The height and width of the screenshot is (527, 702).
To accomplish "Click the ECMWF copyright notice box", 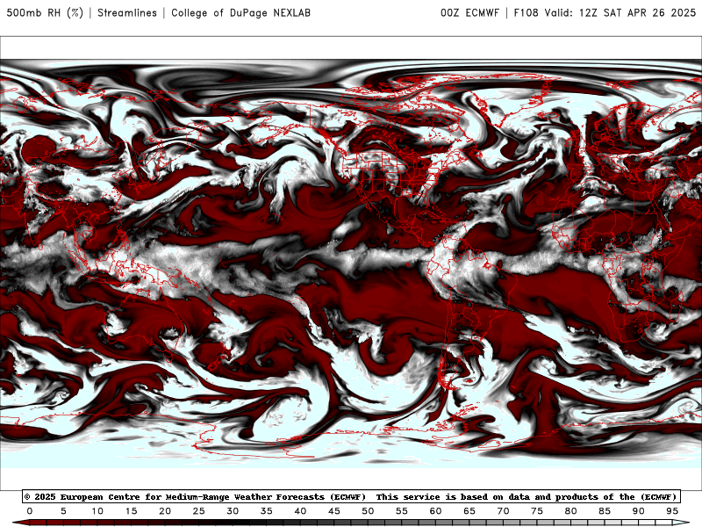I will point(351,496).
